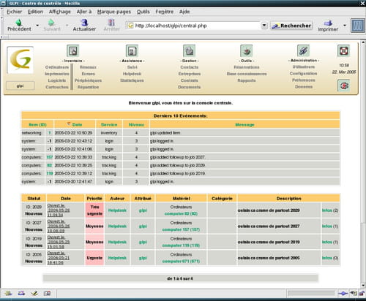Stop loading with the Arrêter icon
Image resolution: width=366 pixels, height=301 pixels.
(111, 25)
